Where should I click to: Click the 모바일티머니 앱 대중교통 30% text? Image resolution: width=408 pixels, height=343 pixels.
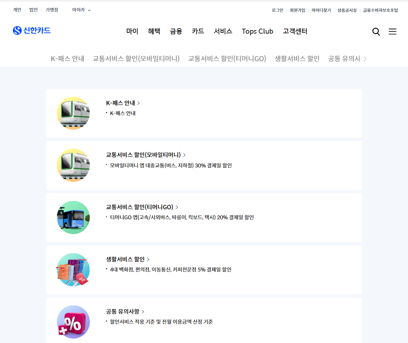(x=171, y=166)
